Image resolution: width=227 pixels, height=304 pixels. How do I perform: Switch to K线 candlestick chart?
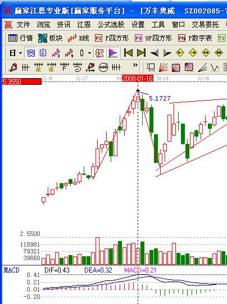[78, 38]
